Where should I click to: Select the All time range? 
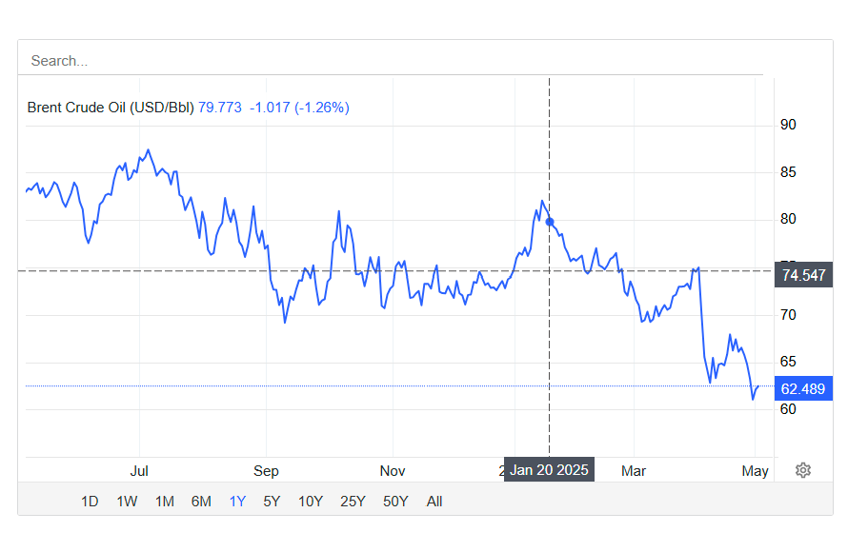point(434,502)
